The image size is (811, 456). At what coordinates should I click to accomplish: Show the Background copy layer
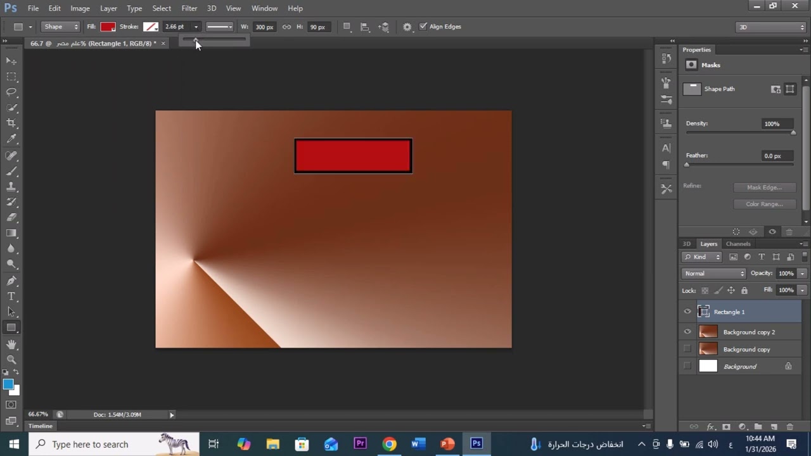click(687, 349)
